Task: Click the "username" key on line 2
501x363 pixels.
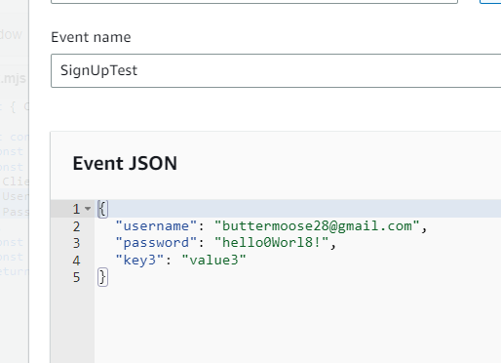Action: [156, 226]
